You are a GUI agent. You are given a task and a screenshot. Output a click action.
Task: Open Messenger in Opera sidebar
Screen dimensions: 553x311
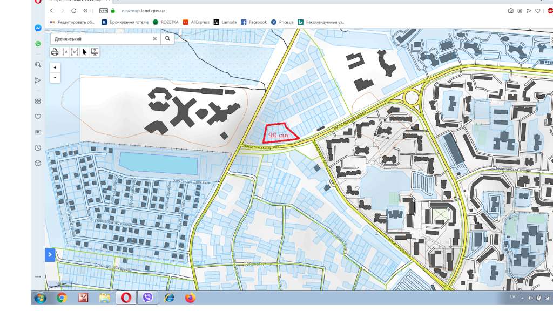(38, 28)
